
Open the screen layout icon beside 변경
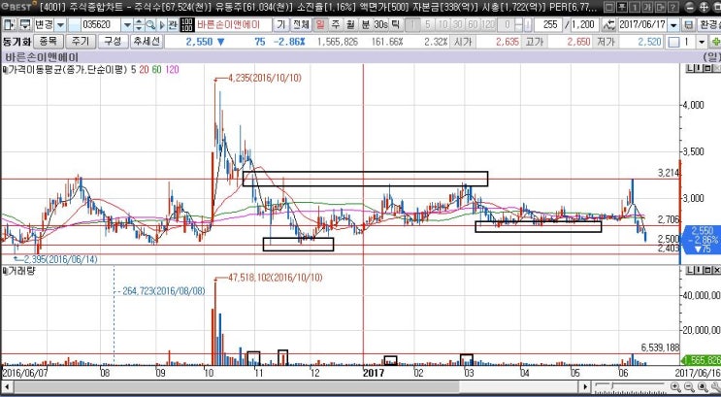tap(25, 24)
